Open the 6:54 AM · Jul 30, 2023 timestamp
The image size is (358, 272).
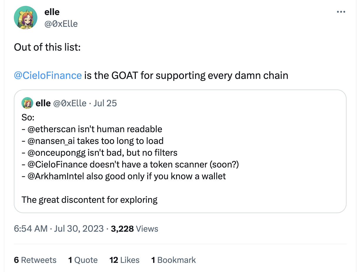pyautogui.click(x=59, y=229)
